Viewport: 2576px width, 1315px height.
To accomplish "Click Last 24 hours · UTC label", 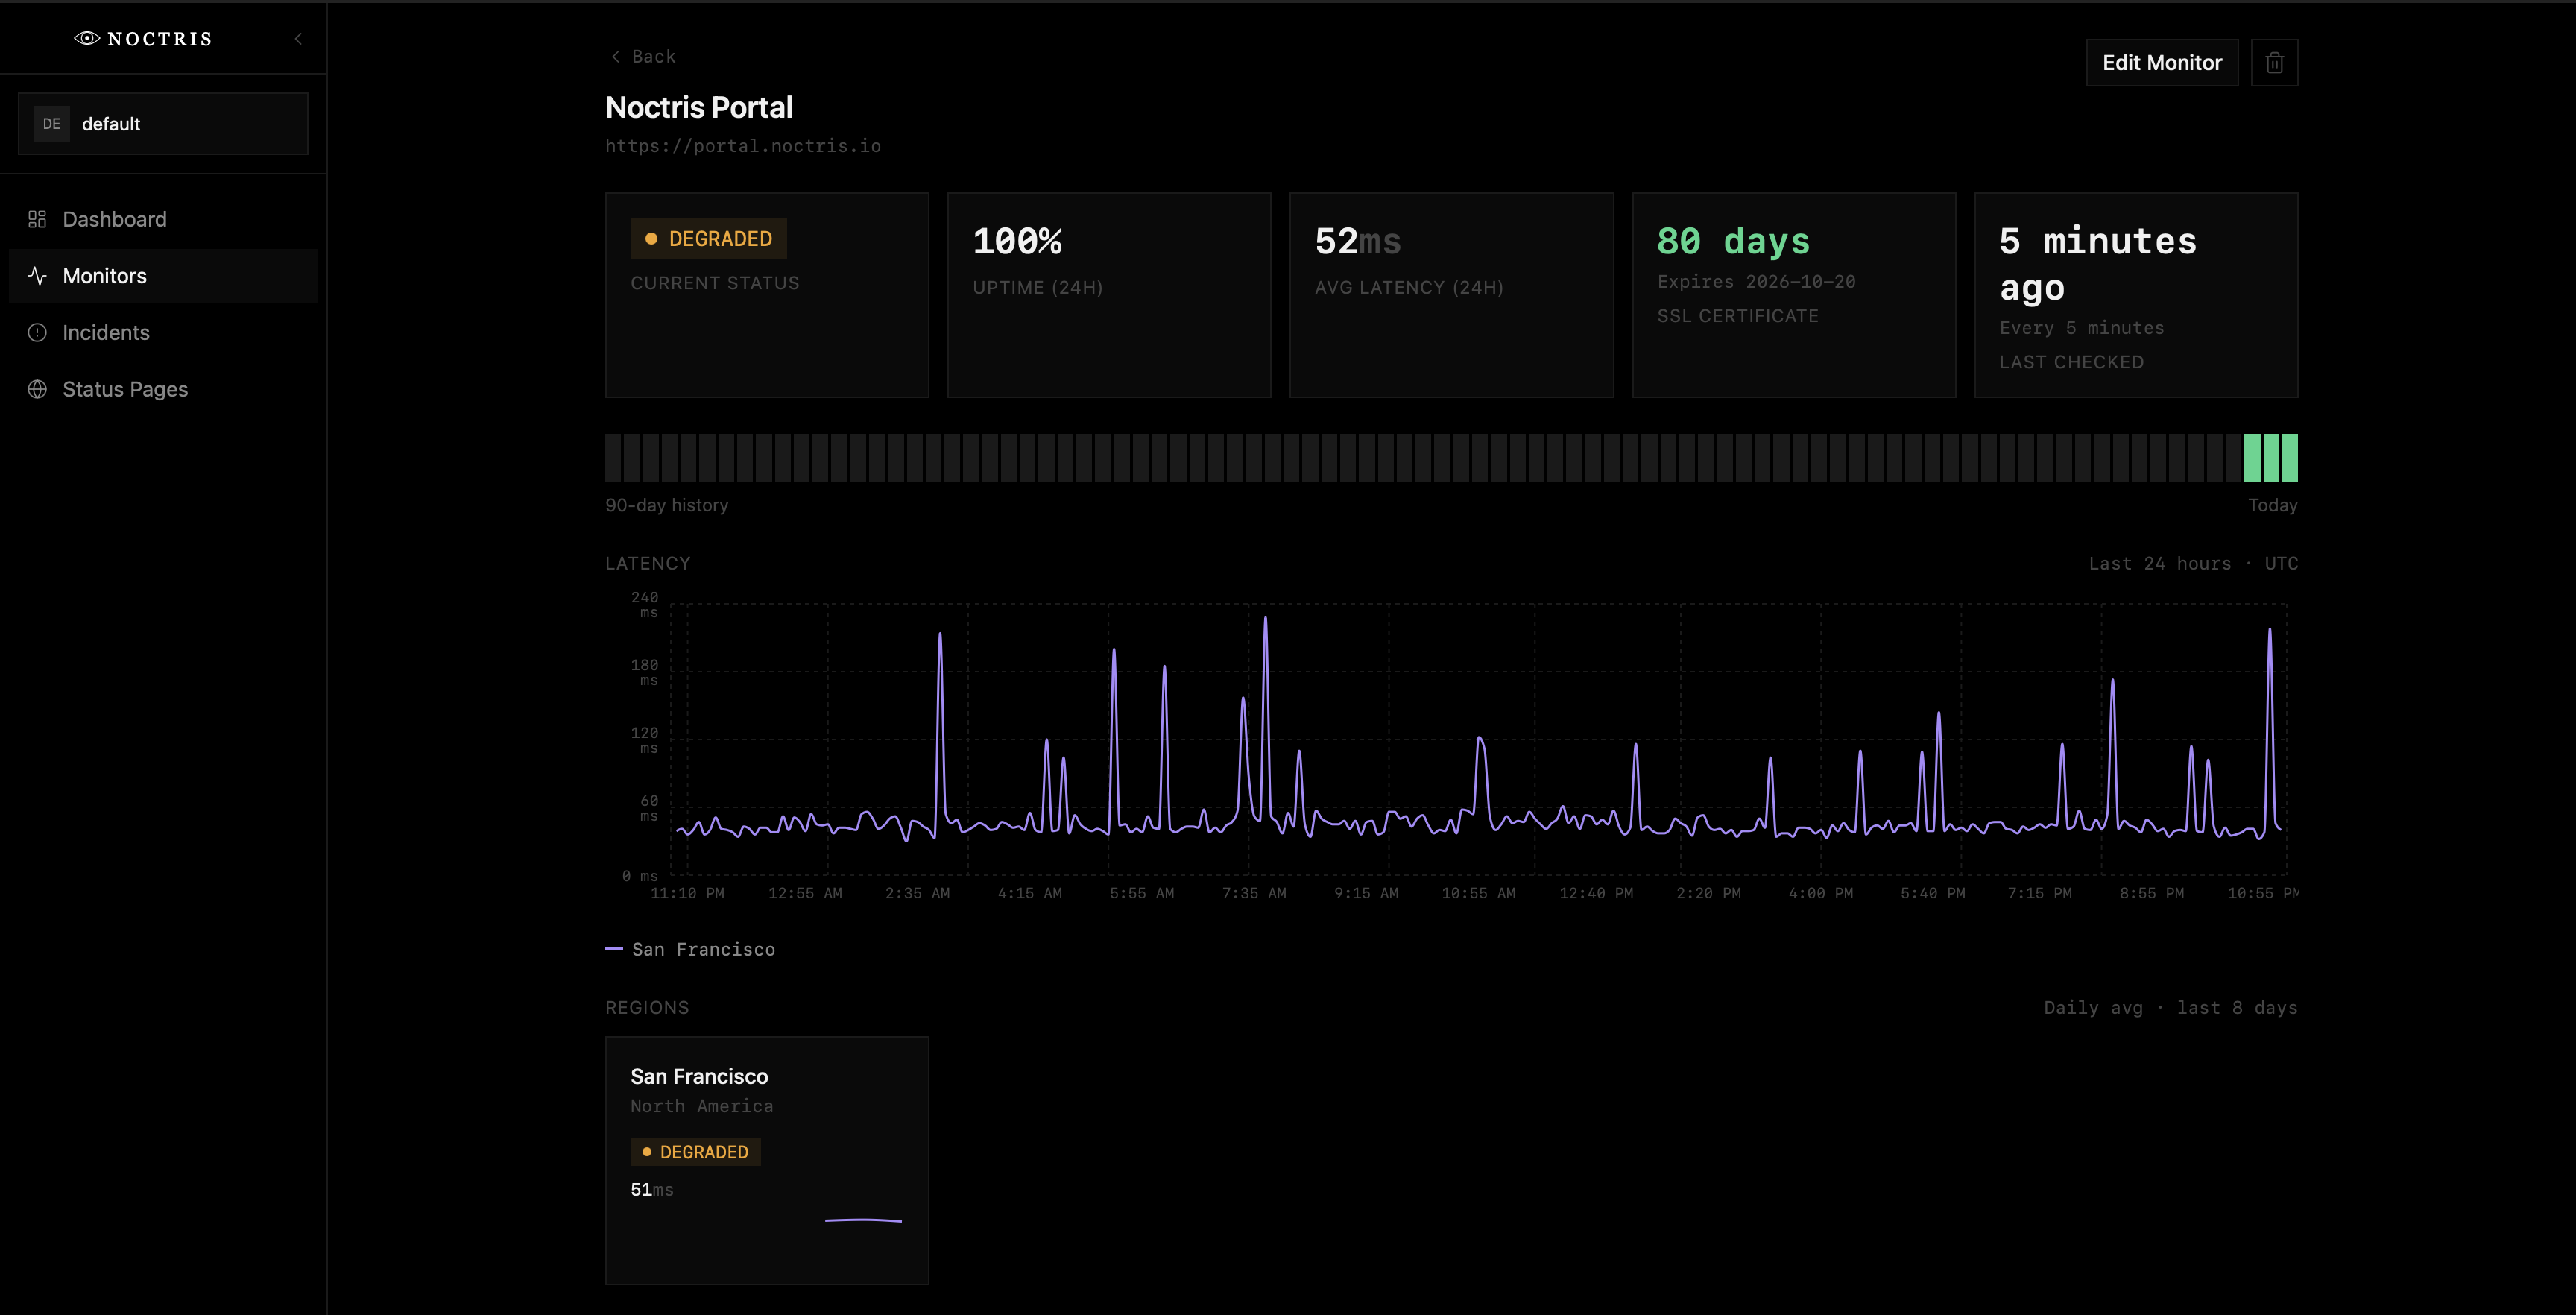I will [x=2193, y=564].
